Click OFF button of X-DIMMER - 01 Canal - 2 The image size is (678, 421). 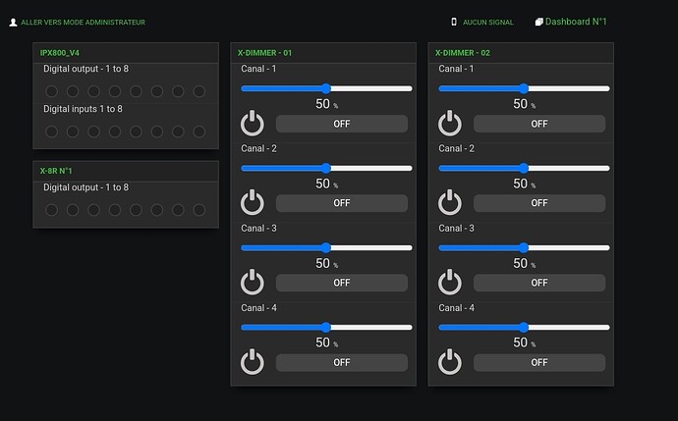tap(342, 203)
